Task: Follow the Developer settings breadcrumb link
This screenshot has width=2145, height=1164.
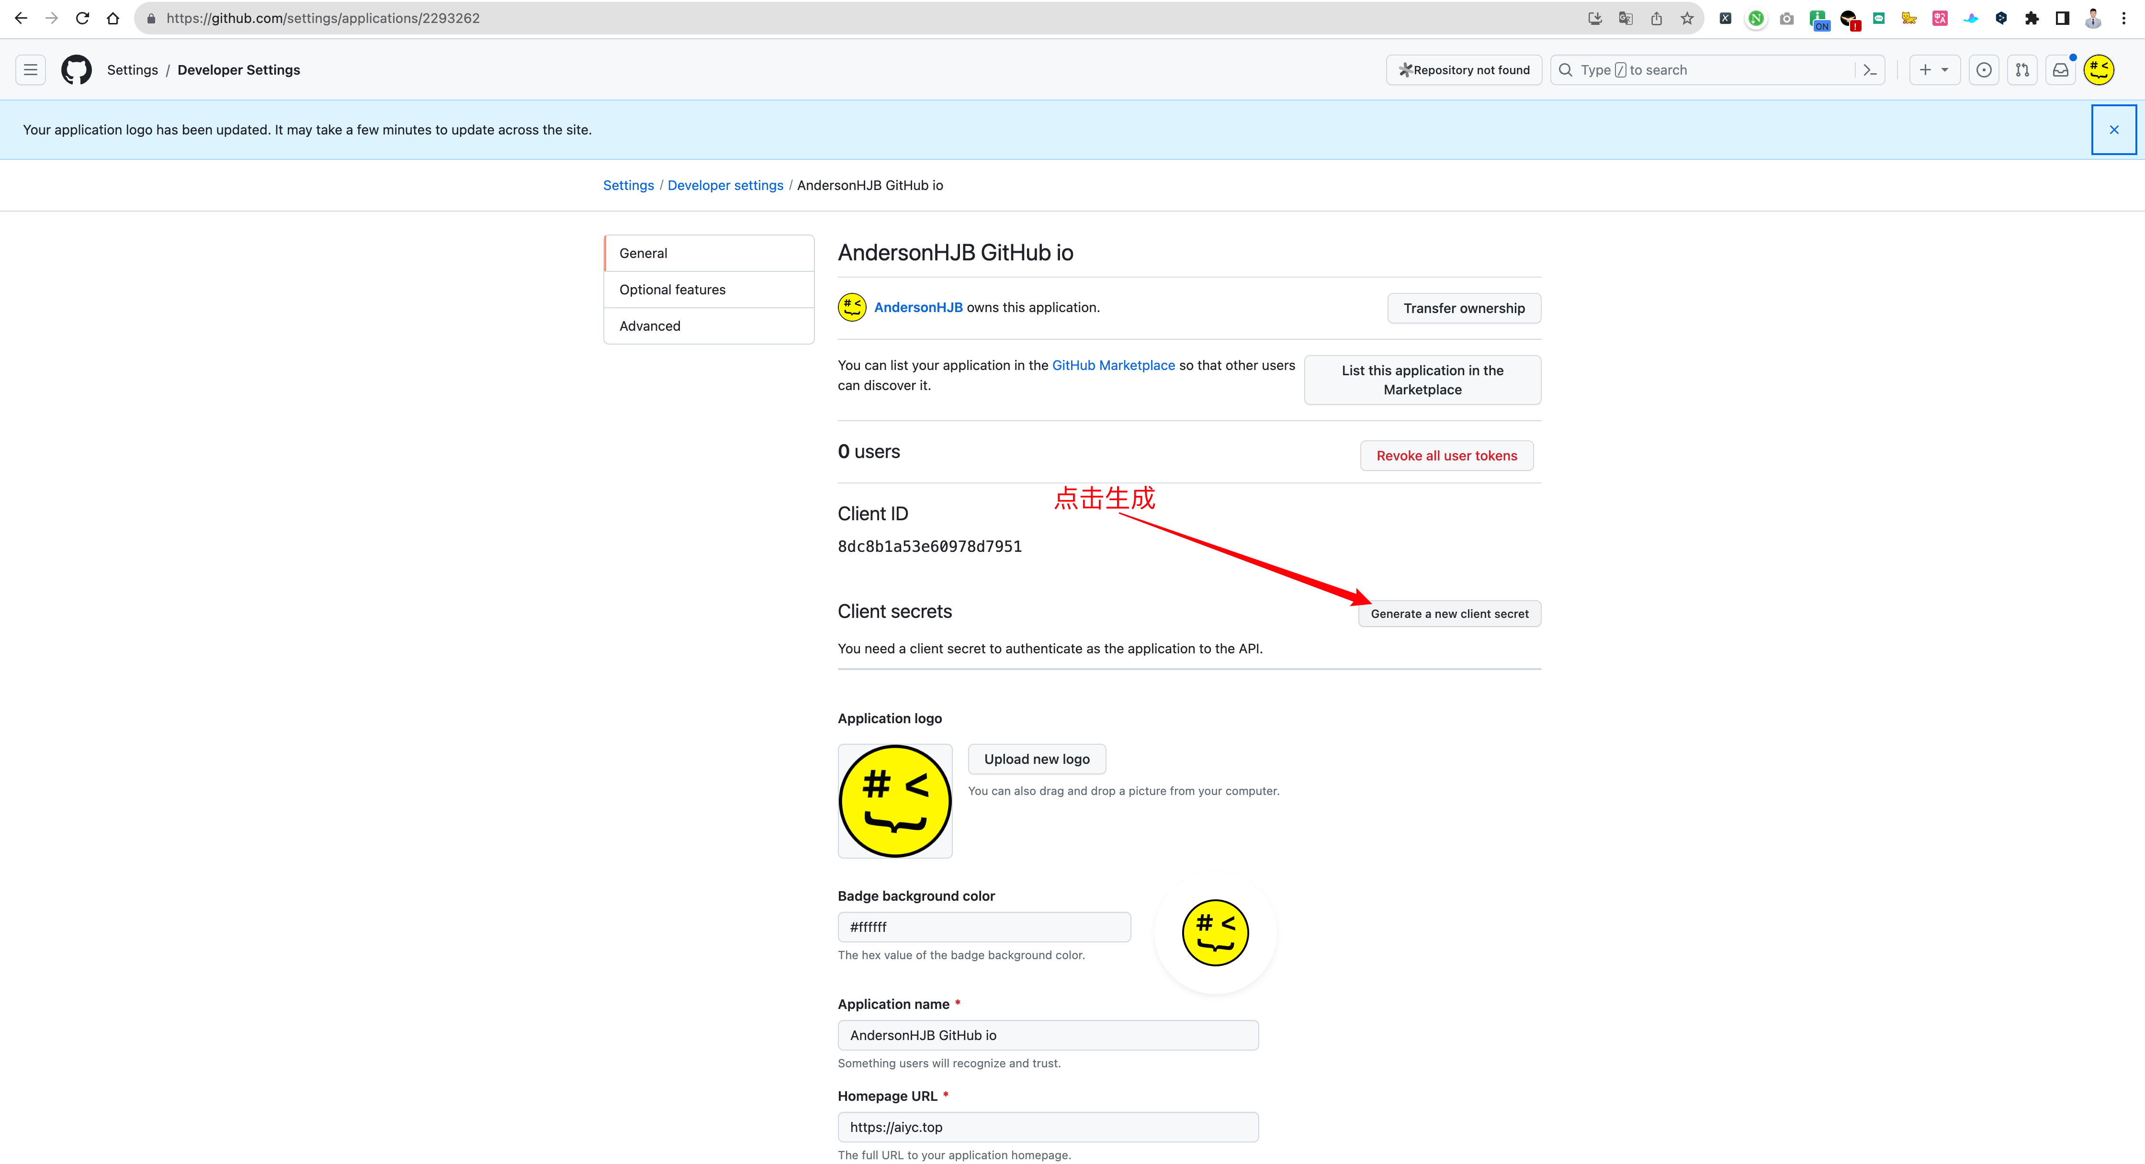Action: tap(725, 185)
